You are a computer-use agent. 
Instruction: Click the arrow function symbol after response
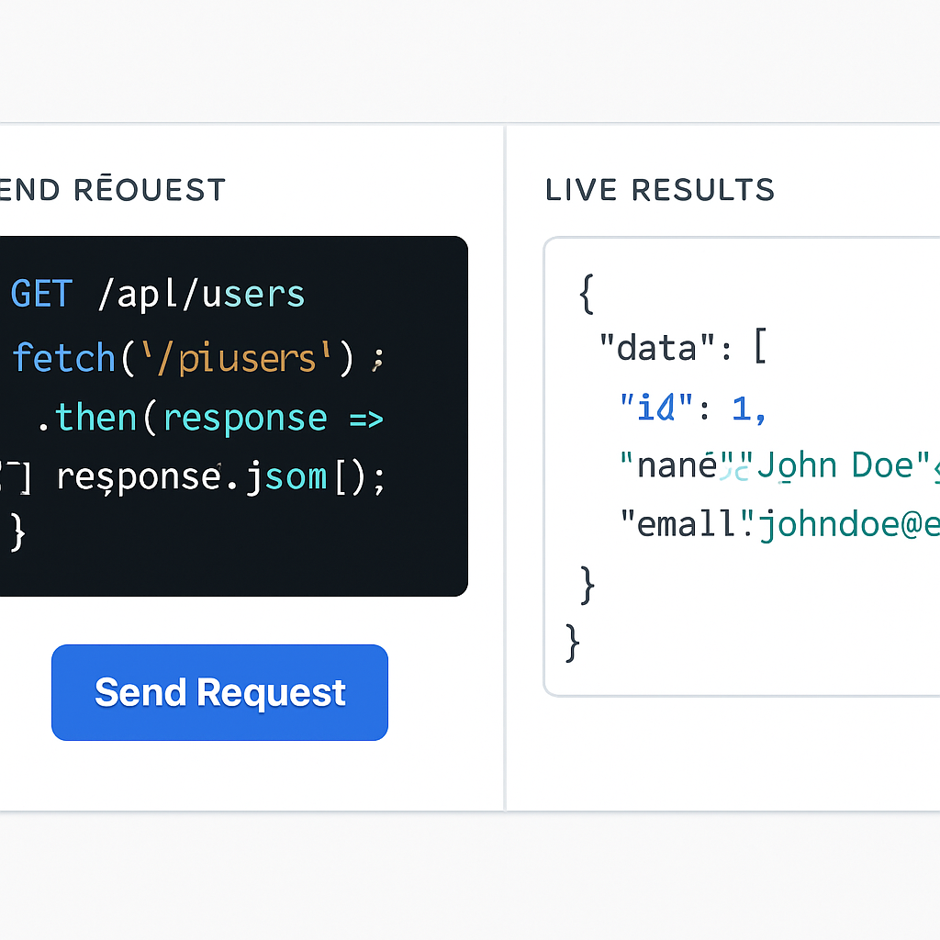[367, 418]
